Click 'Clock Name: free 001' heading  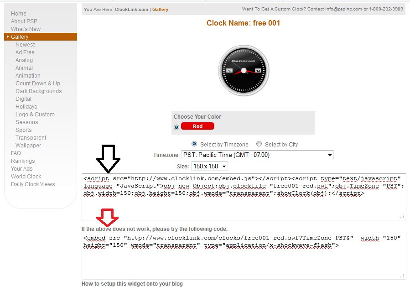click(243, 23)
